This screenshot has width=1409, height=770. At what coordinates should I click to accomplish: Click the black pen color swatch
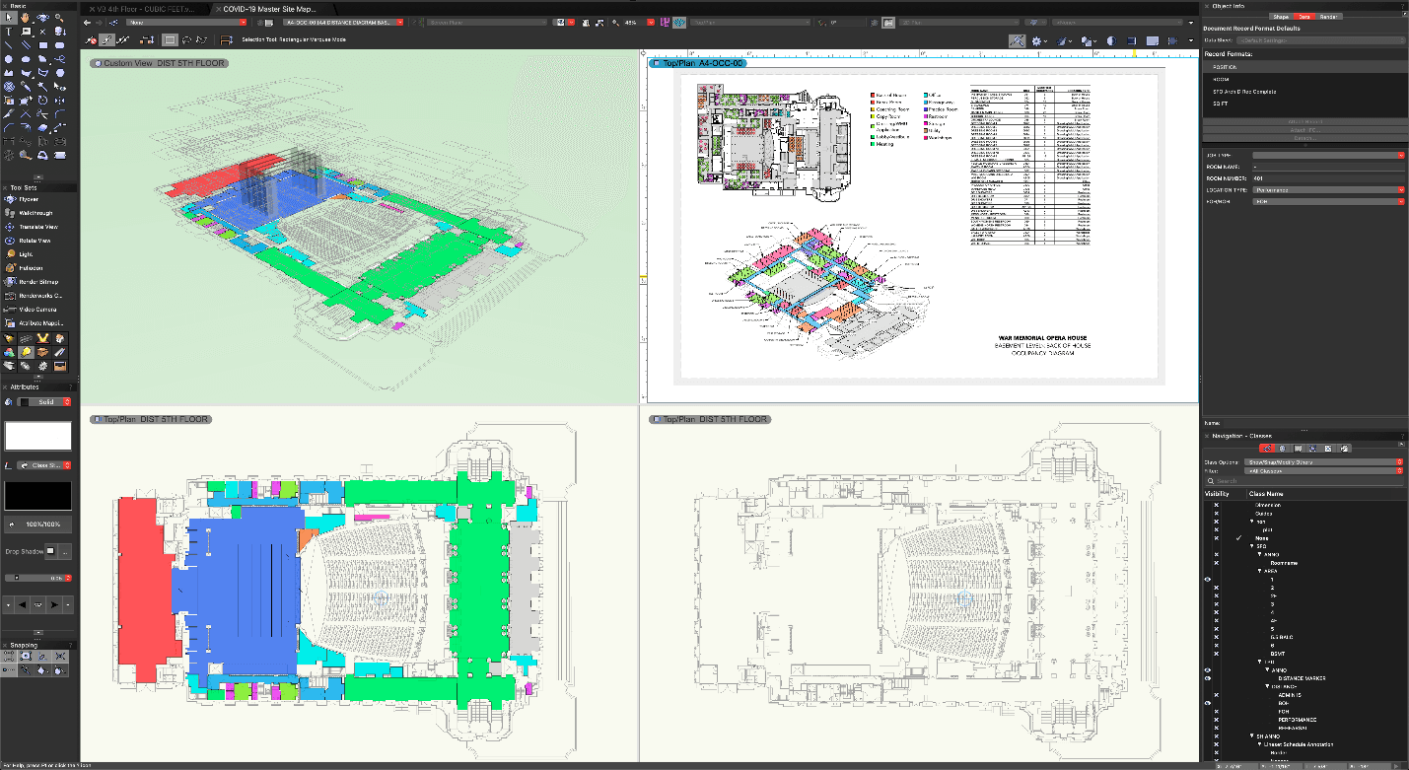(38, 495)
